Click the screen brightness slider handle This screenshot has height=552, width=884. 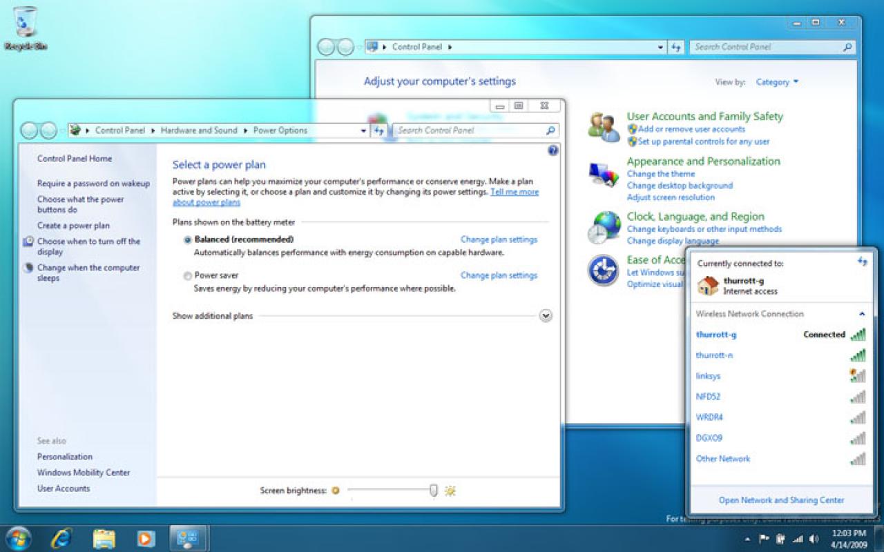point(433,491)
